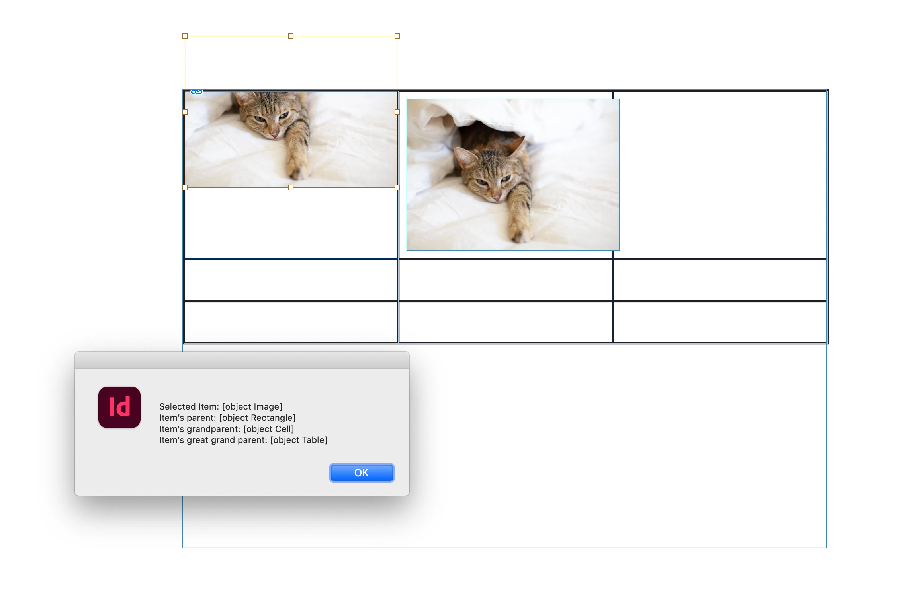
Task: Click the top-left selection handle of the frame
Action: [185, 36]
